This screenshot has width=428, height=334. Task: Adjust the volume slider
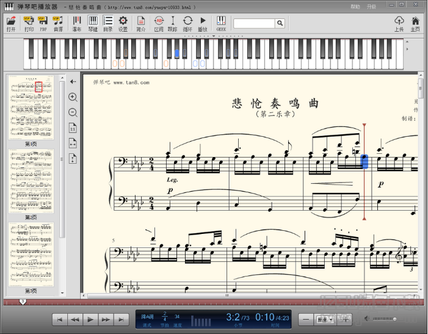coord(385,319)
